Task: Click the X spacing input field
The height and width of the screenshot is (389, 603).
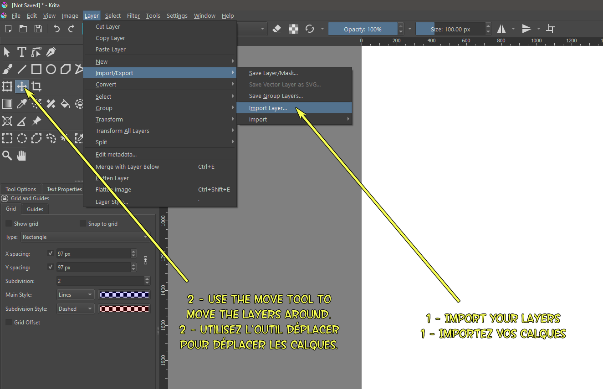Action: [93, 254]
